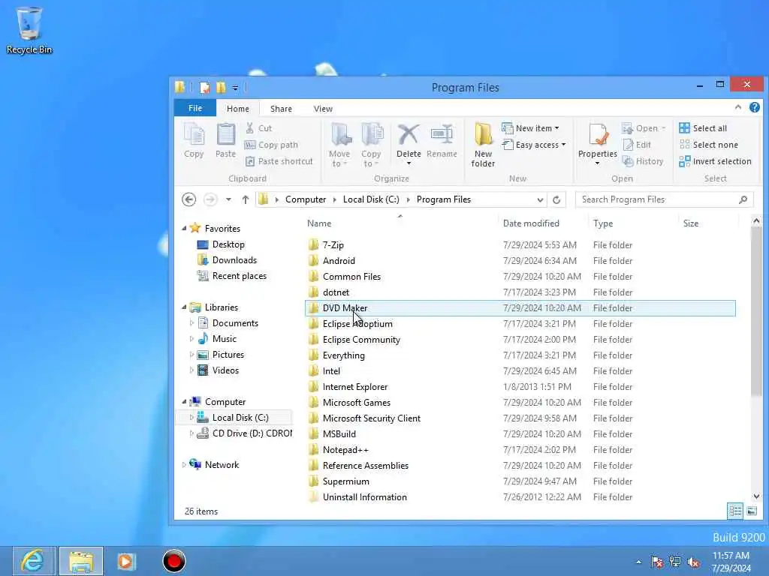Collapse the Favorites tree node
Viewport: 769px width, 576px height.
185,228
